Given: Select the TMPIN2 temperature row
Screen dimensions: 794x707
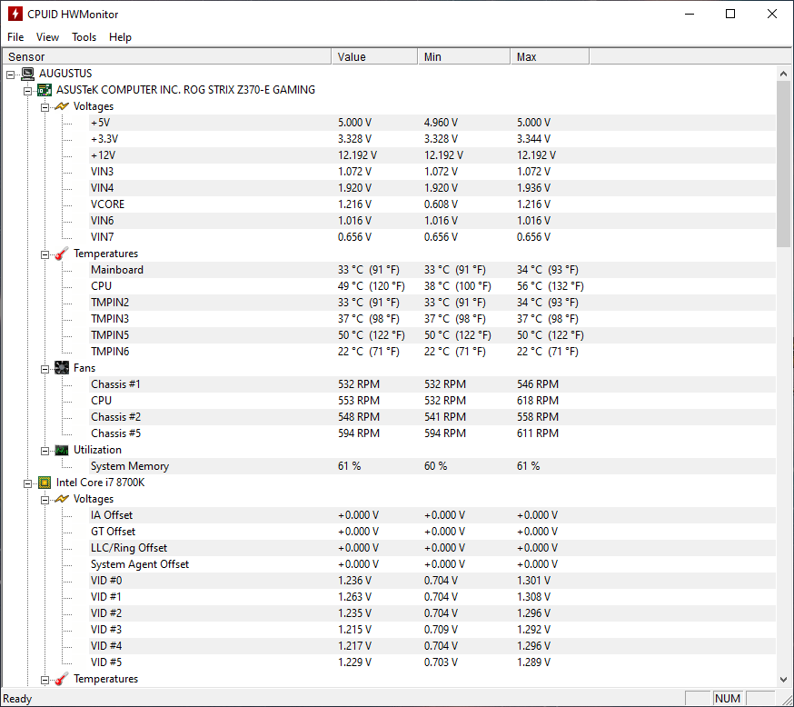Looking at the screenshot, I should click(432, 303).
